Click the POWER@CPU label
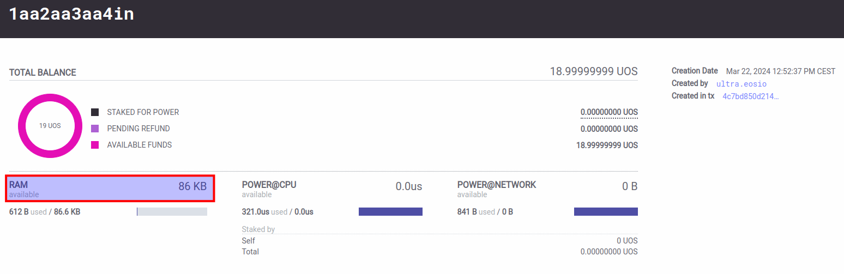Screen dimensions: 844x274 point(269,185)
